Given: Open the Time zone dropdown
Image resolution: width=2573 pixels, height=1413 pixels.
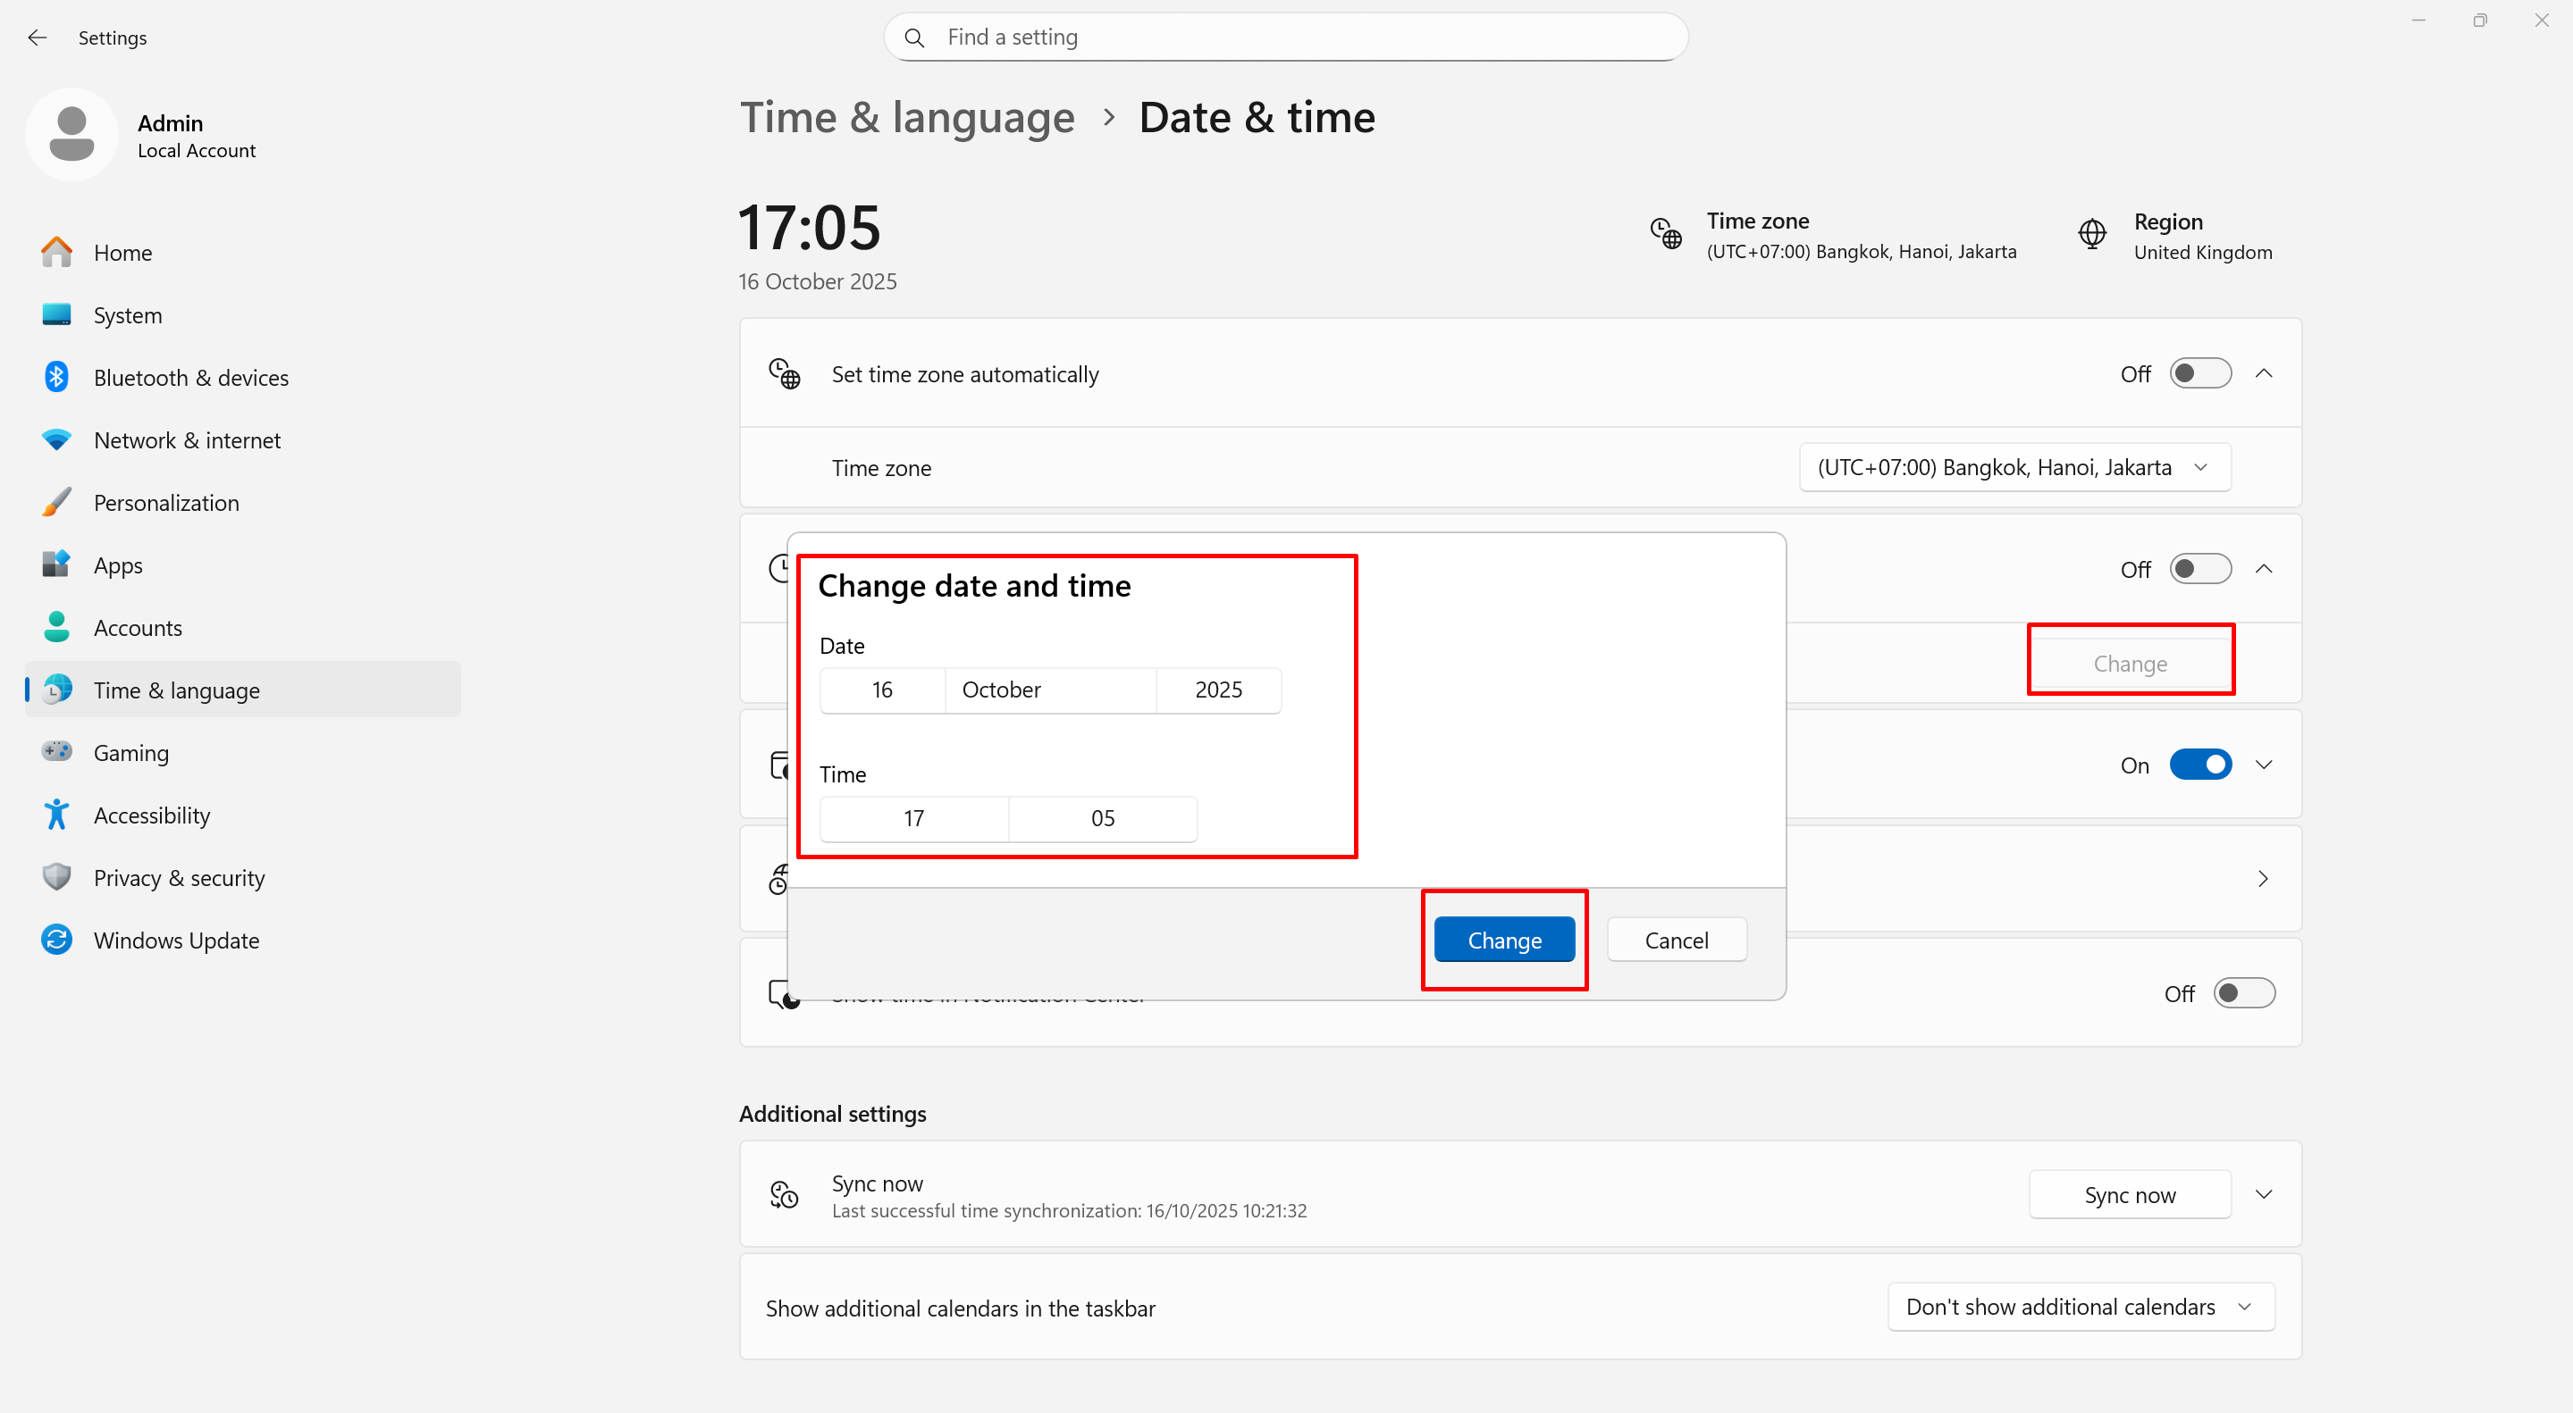Looking at the screenshot, I should pyautogui.click(x=2014, y=467).
